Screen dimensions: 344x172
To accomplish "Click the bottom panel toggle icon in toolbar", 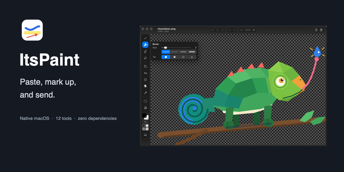I will (x=145, y=135).
